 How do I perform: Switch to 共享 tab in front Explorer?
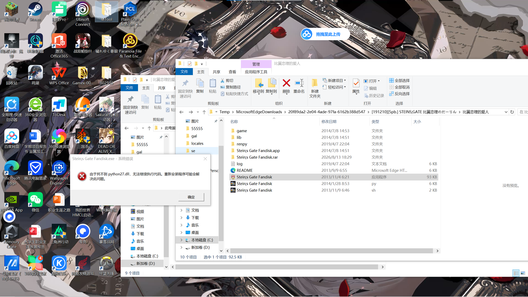tap(216, 72)
